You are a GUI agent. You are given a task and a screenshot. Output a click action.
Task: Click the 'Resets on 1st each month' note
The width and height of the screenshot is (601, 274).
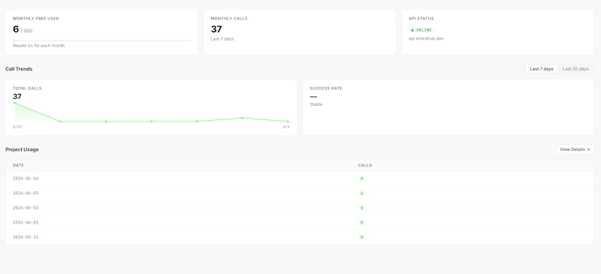pos(39,46)
